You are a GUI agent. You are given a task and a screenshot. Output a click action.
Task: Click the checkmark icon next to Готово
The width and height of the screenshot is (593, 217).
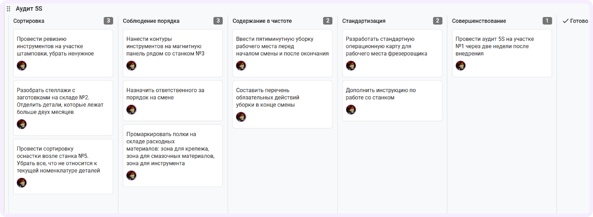pos(565,21)
